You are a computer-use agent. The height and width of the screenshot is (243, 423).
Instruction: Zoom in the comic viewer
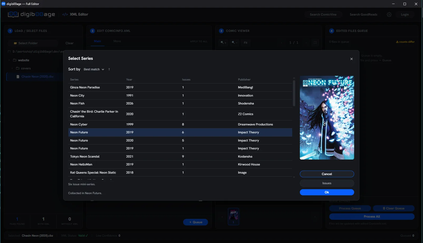tap(223, 43)
